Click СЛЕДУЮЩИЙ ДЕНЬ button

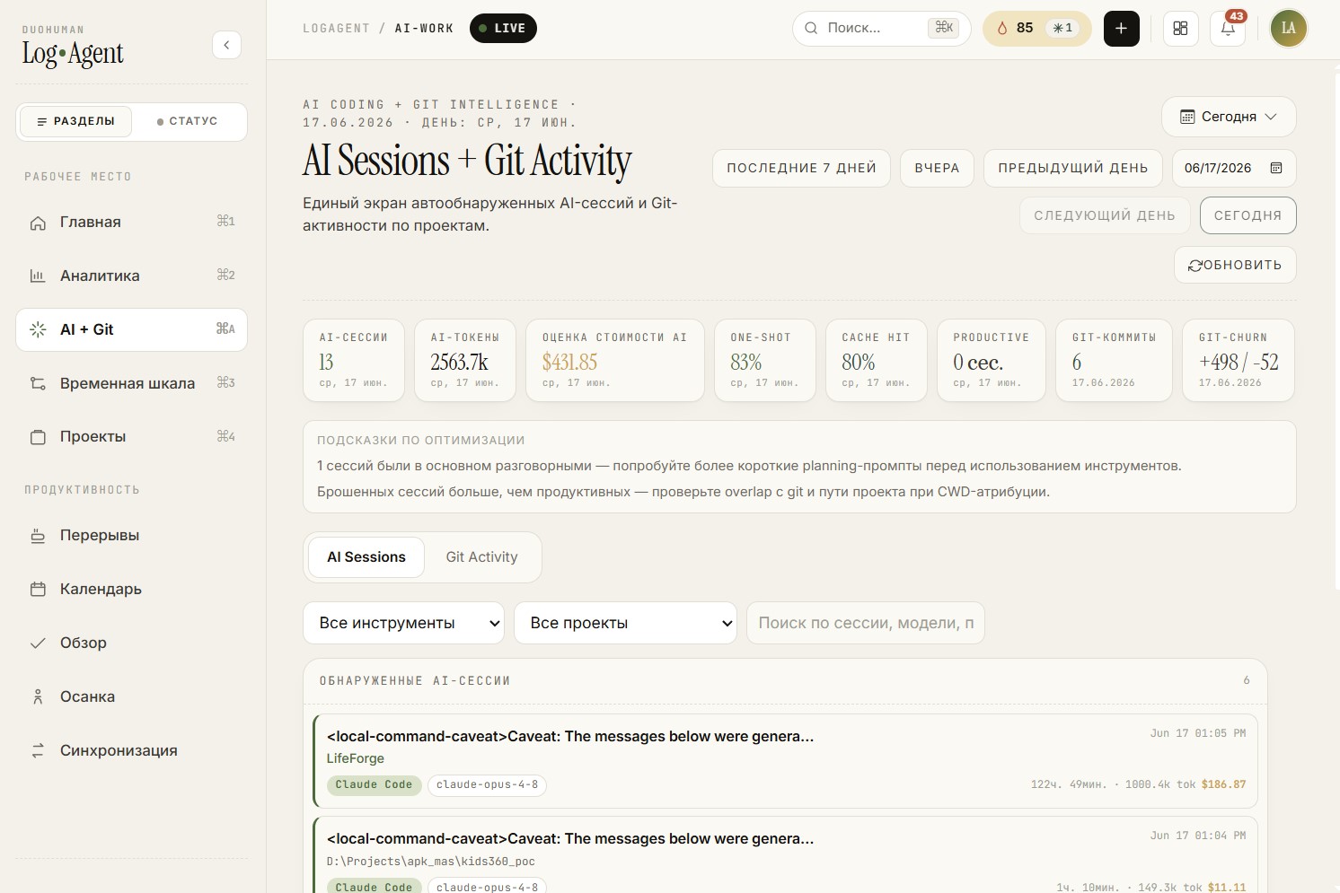(x=1105, y=215)
